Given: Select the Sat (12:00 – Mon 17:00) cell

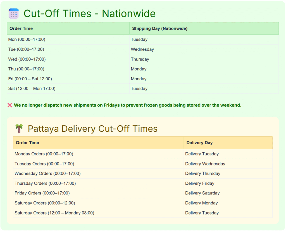Looking at the screenshot, I should coord(32,88).
